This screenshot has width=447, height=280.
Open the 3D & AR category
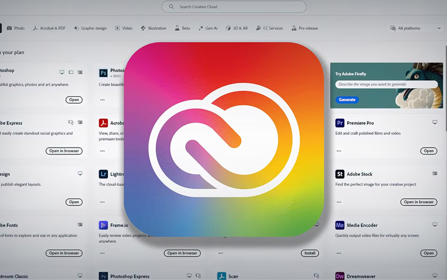point(236,28)
